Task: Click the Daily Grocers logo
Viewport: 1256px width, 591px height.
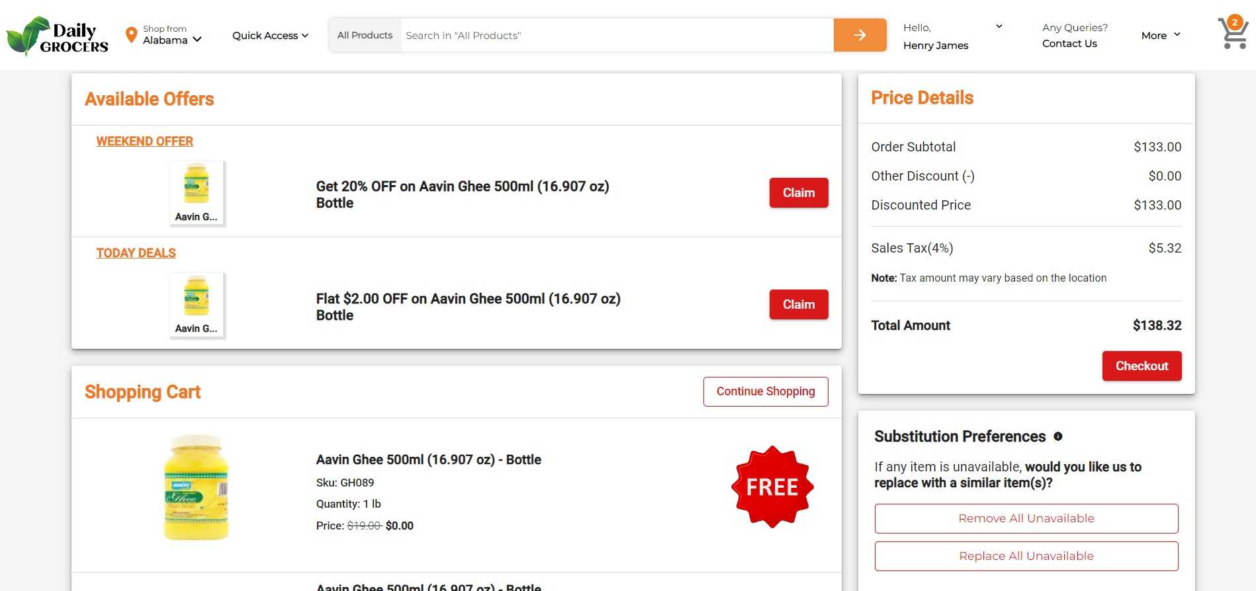Action: pos(58,36)
